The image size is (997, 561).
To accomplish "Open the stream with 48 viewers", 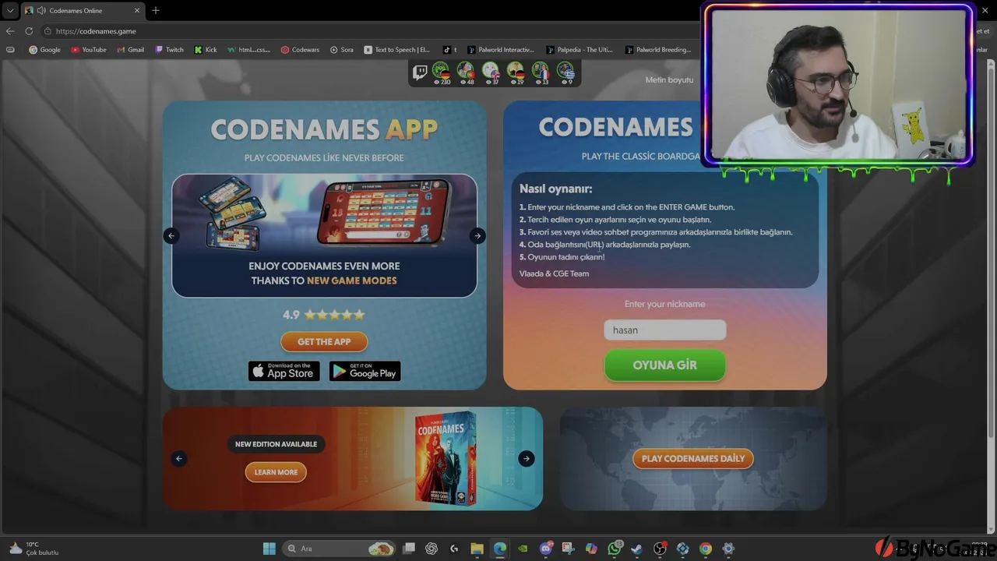I will click(x=466, y=73).
